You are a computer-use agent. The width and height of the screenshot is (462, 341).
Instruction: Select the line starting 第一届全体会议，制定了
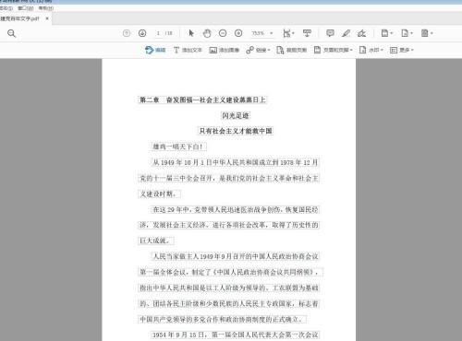click(x=230, y=272)
